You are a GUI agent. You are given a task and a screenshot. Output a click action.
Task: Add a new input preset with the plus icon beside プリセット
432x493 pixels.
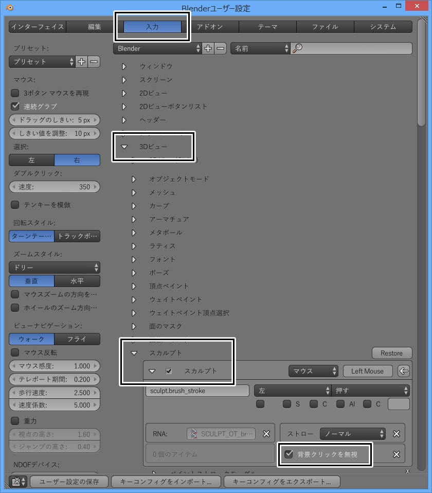pyautogui.click(x=81, y=62)
